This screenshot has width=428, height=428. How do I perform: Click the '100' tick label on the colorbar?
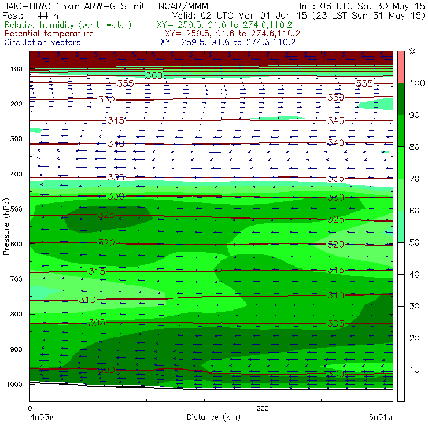pos(417,83)
